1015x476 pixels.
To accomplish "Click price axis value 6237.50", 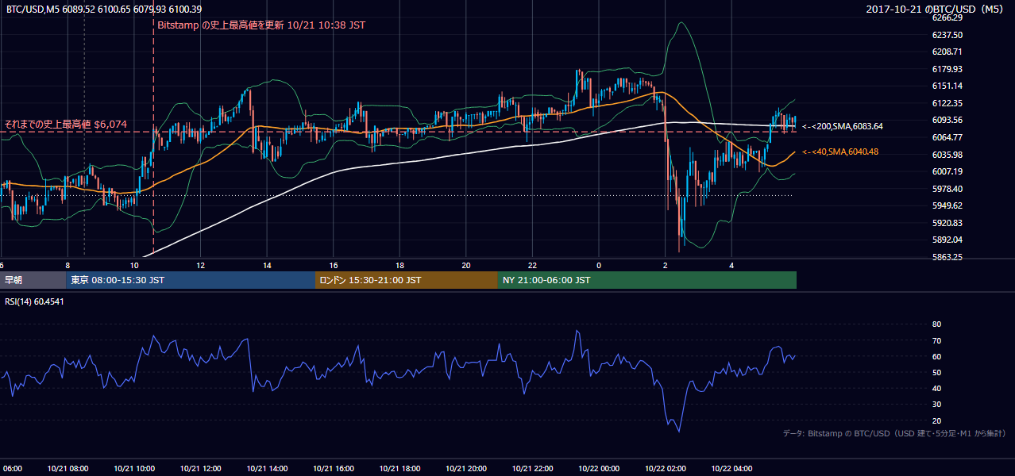I will tap(947, 35).
